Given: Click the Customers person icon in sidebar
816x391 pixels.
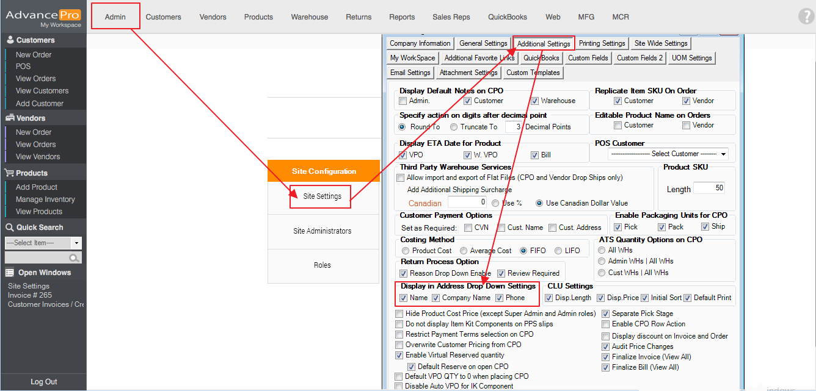Looking at the screenshot, I should click(10, 40).
